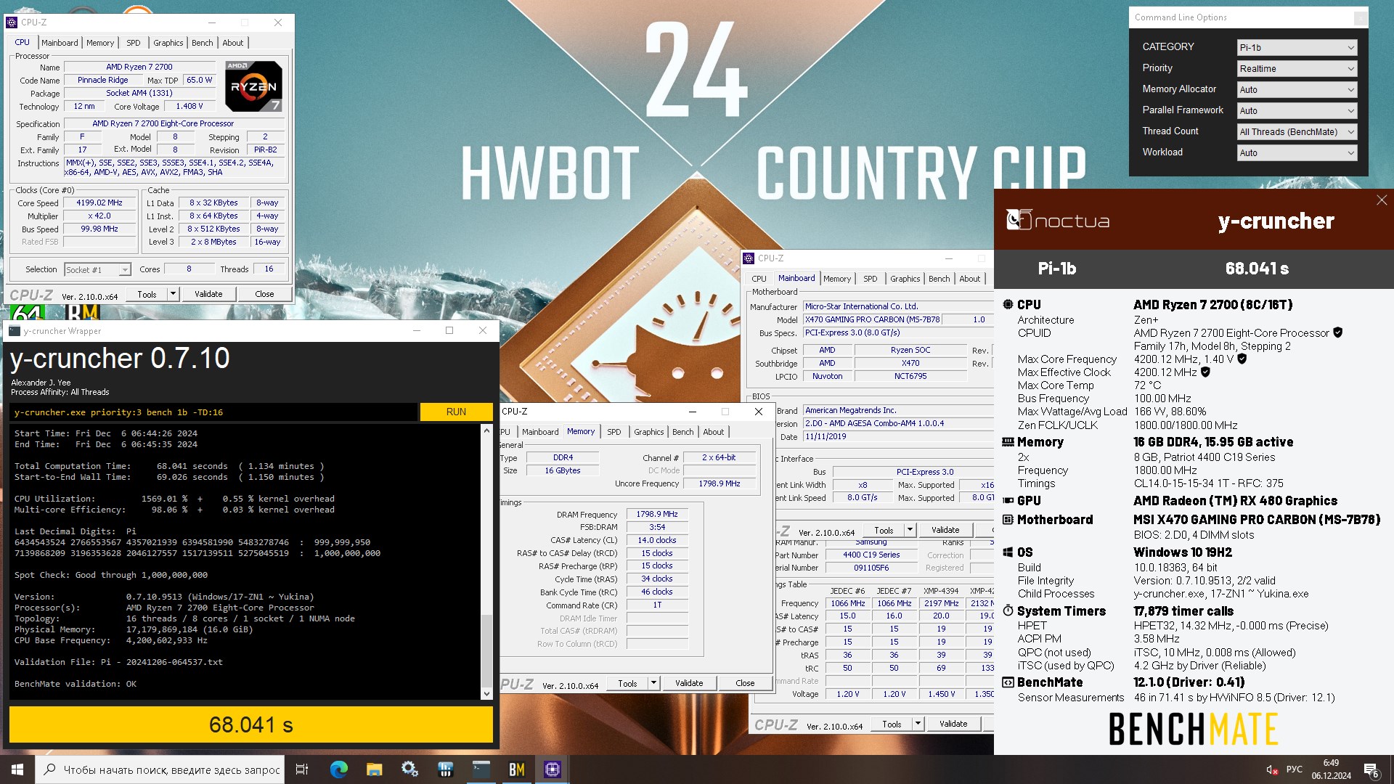Launch Microsoft Edge from the taskbar

338,769
